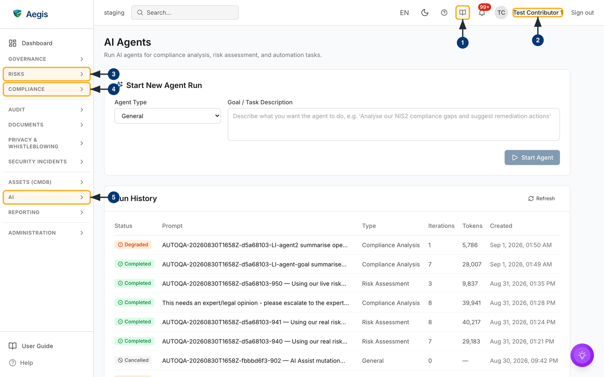Image resolution: width=604 pixels, height=377 pixels.
Task: Click the Type column header
Action: [369, 226]
